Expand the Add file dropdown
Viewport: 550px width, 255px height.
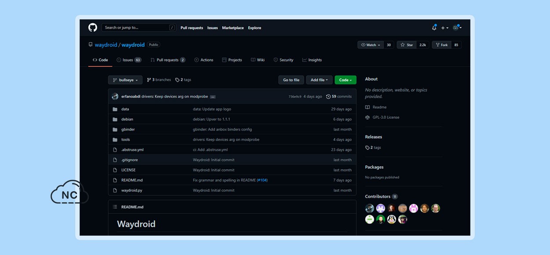pos(319,80)
